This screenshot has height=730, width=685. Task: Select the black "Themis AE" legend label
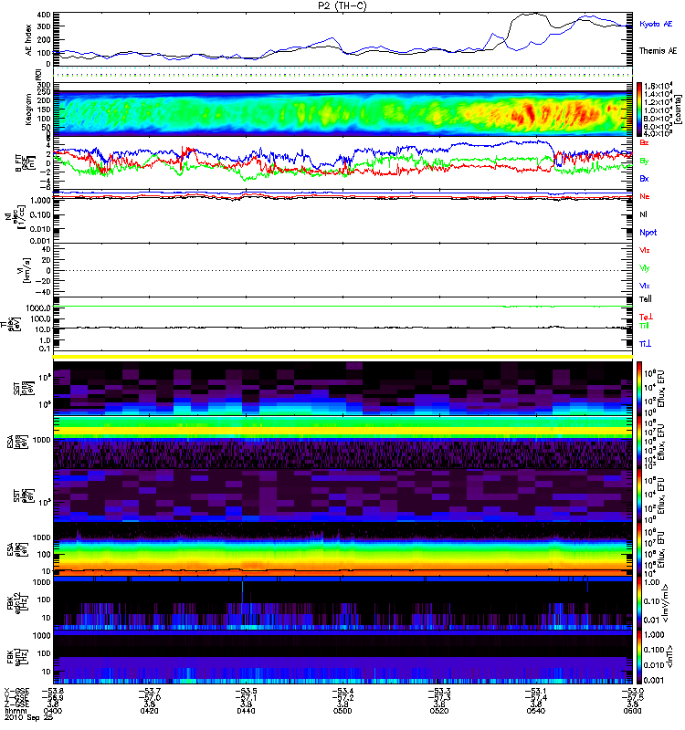658,51
